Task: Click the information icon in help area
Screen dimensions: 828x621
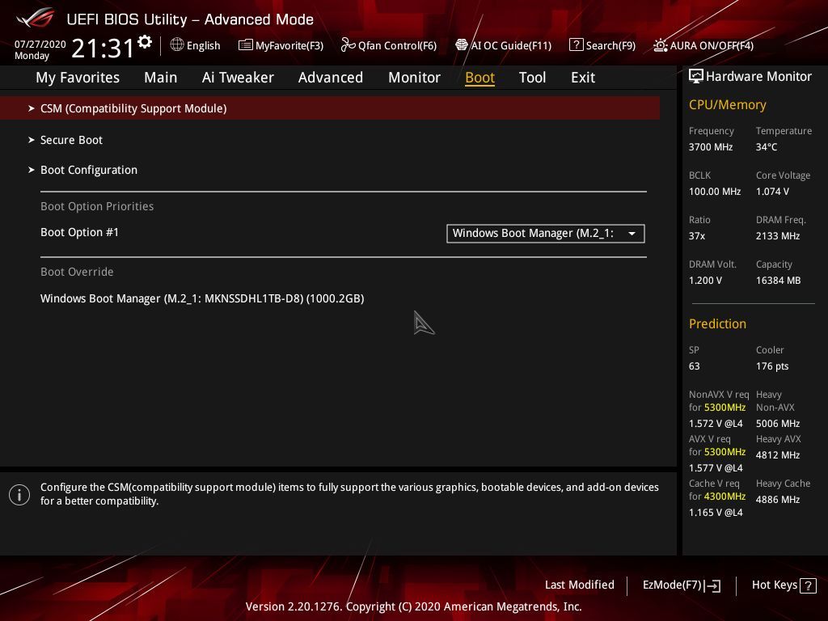Action: pyautogui.click(x=19, y=495)
